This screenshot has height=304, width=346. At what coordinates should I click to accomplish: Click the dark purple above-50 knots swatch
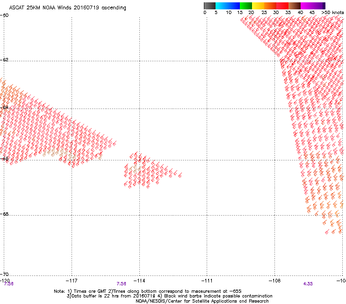(324, 6)
